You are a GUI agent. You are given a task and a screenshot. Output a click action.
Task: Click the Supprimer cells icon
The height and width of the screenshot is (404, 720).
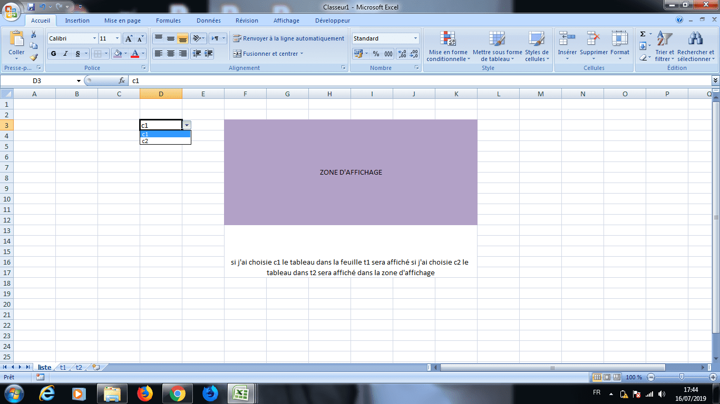[594, 46]
